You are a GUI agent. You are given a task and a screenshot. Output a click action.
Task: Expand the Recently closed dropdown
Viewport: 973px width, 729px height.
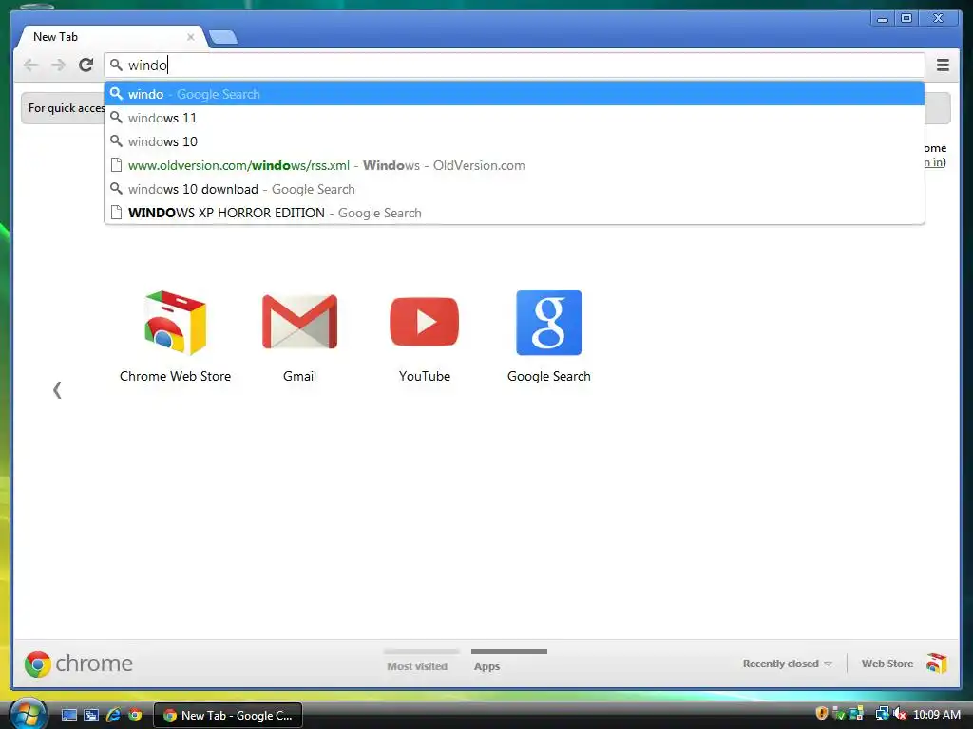coord(787,664)
